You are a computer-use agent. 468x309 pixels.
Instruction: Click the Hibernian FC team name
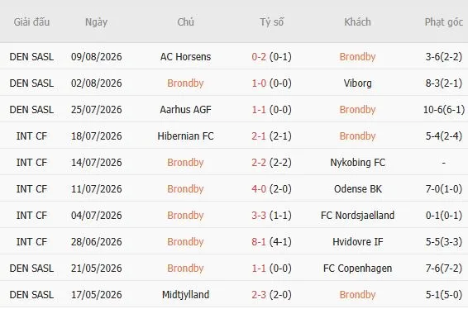tap(185, 136)
